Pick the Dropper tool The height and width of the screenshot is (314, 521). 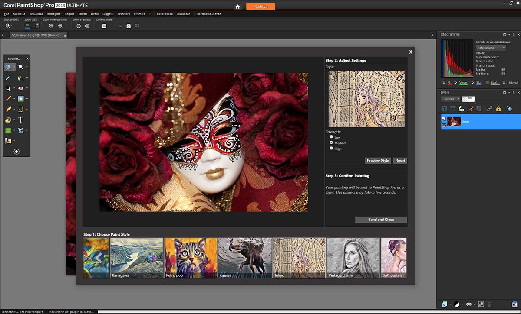(8, 78)
